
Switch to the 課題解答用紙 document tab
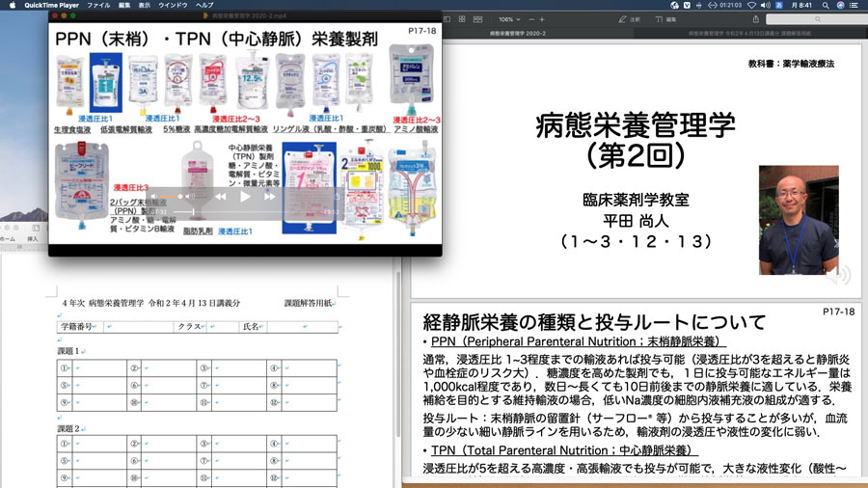point(749,33)
